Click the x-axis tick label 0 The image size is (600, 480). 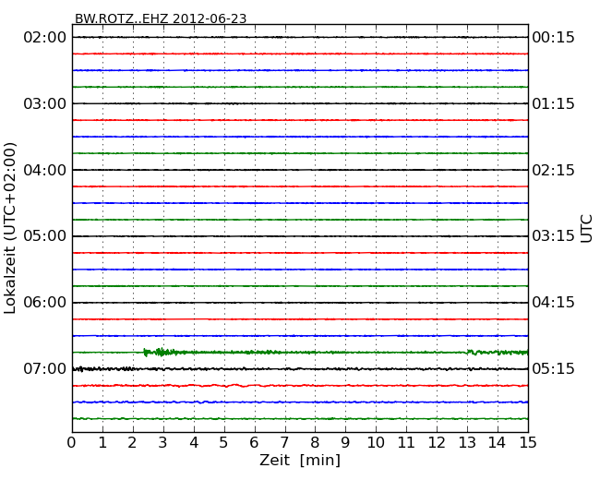click(x=72, y=442)
